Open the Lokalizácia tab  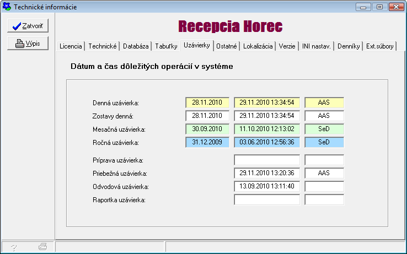coord(258,47)
